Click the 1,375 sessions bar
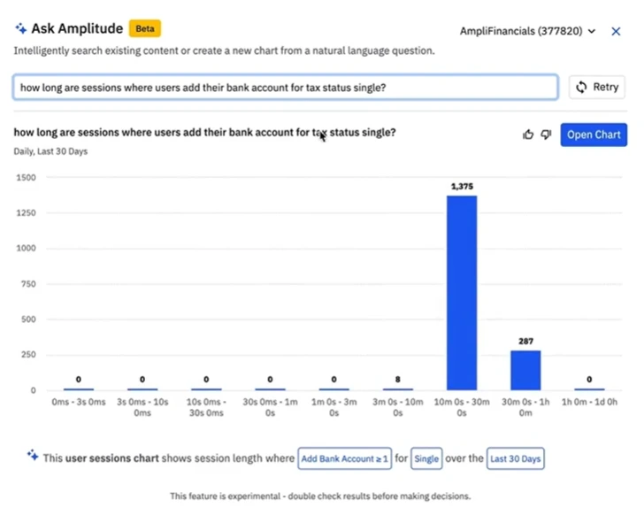The width and height of the screenshot is (644, 523). (462, 292)
